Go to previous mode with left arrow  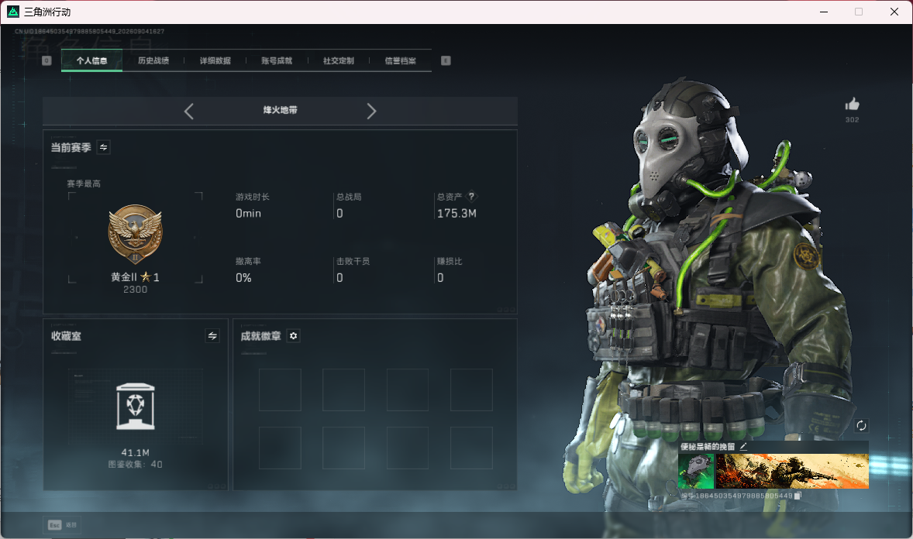188,112
